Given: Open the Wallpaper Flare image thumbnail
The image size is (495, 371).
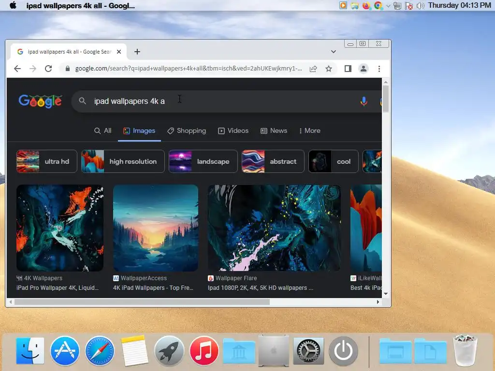Looking at the screenshot, I should point(274,228).
